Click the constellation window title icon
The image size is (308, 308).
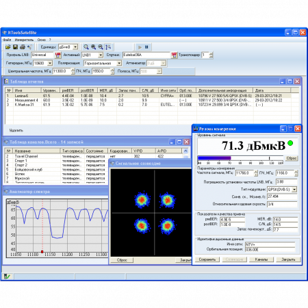coord(112,164)
